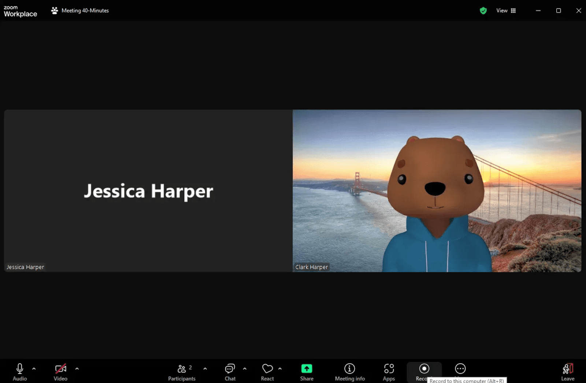Open the View layout menu
The image size is (586, 383).
[x=506, y=11]
